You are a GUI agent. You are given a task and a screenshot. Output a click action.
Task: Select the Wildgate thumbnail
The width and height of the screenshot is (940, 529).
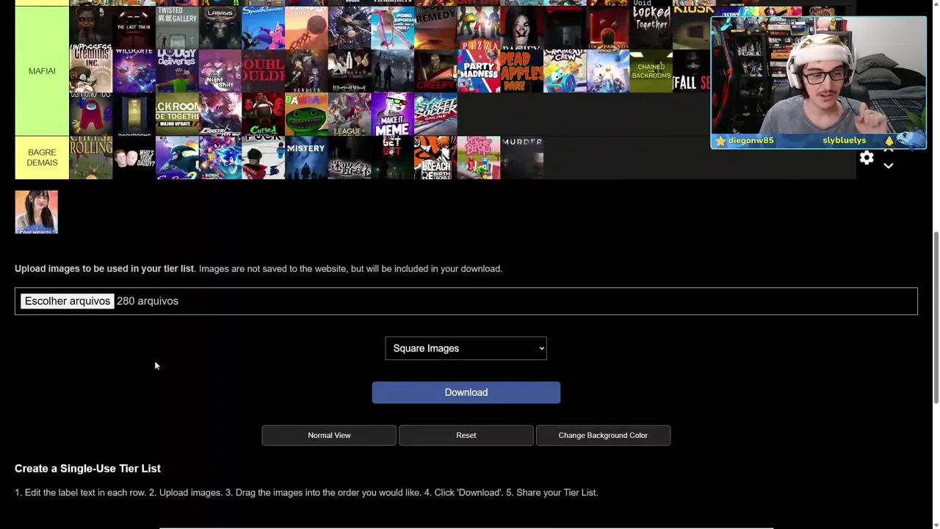[134, 71]
